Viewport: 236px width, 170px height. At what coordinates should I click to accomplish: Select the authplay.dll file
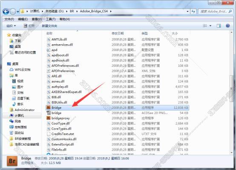click(x=60, y=87)
